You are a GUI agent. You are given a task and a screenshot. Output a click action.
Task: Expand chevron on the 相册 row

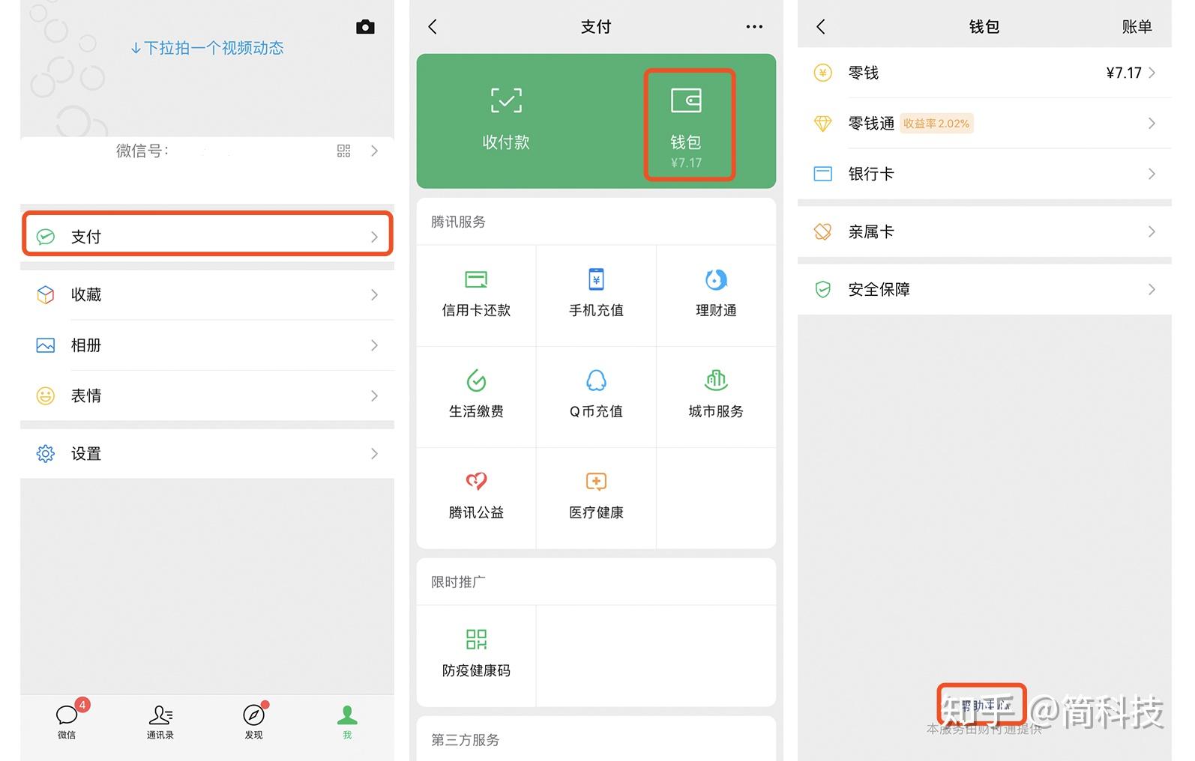click(x=374, y=345)
